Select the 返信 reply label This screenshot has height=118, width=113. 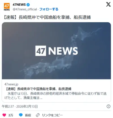coord(28,115)
